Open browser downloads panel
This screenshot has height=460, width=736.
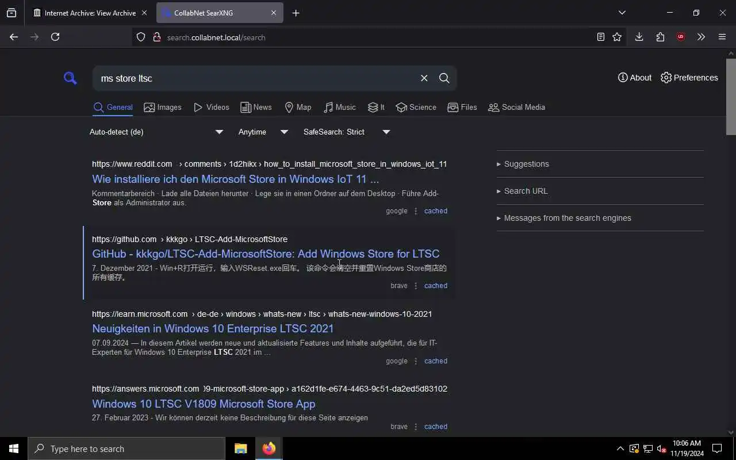pyautogui.click(x=639, y=37)
